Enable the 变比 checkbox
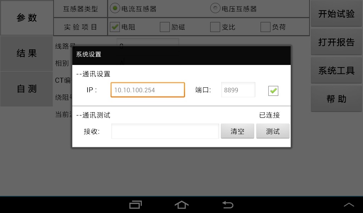 215,27
